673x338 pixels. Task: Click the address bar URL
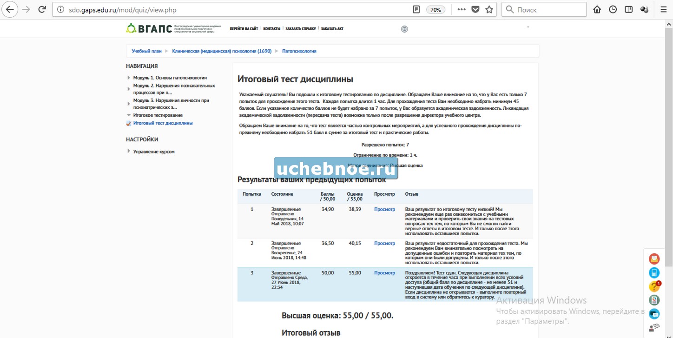click(122, 10)
